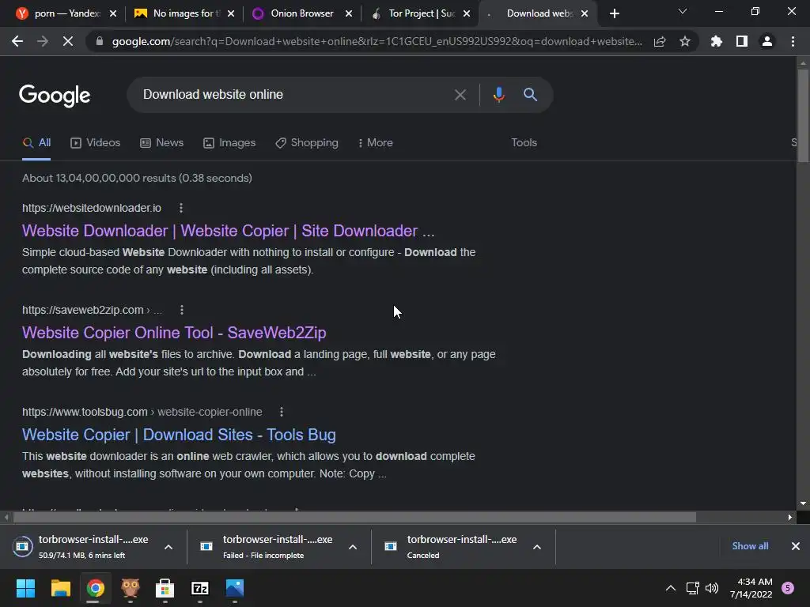The image size is (810, 607).
Task: Open the tab search dropdown
Action: coord(683,11)
